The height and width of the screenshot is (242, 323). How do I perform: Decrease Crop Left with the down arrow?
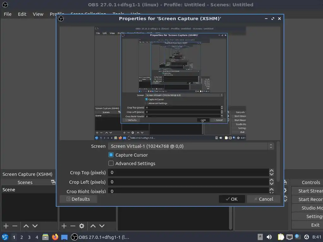(272, 184)
